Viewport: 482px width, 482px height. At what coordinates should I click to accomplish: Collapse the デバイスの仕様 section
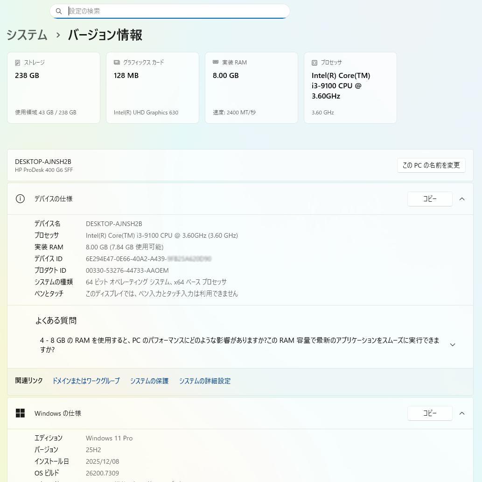point(461,198)
